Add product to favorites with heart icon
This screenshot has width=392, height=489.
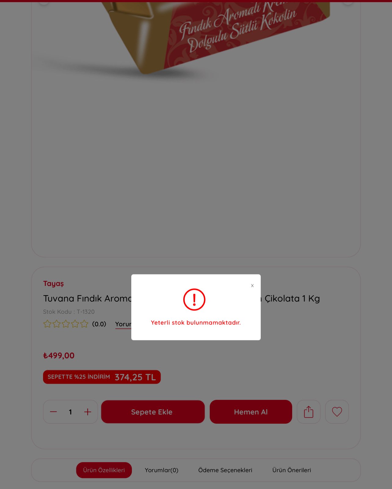click(x=337, y=412)
